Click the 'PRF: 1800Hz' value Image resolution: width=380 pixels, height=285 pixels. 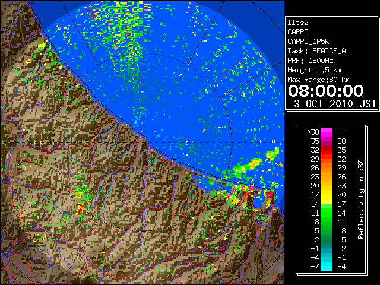pos(310,61)
